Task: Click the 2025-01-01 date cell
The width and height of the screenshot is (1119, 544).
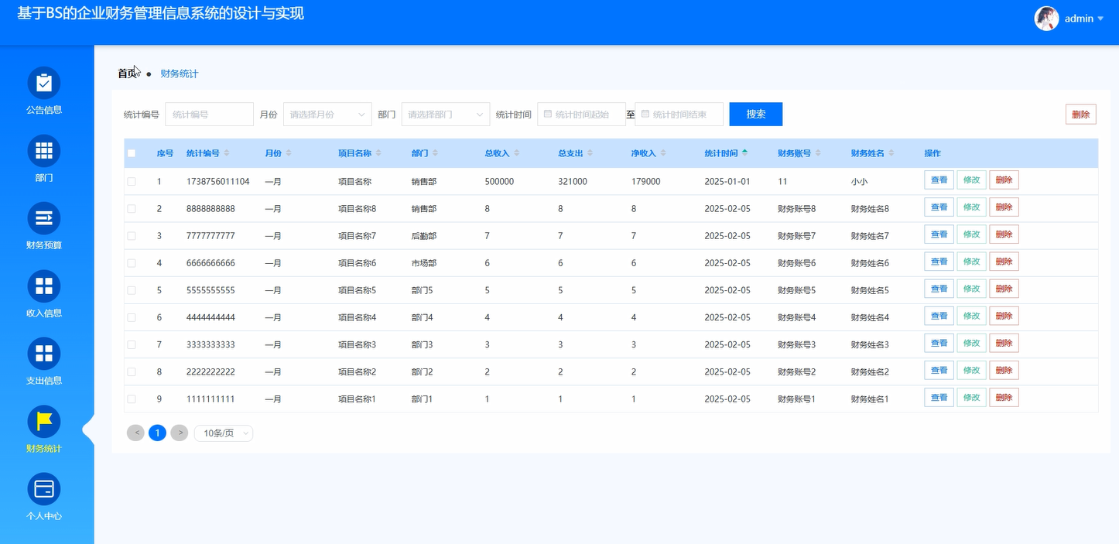Action: point(727,182)
